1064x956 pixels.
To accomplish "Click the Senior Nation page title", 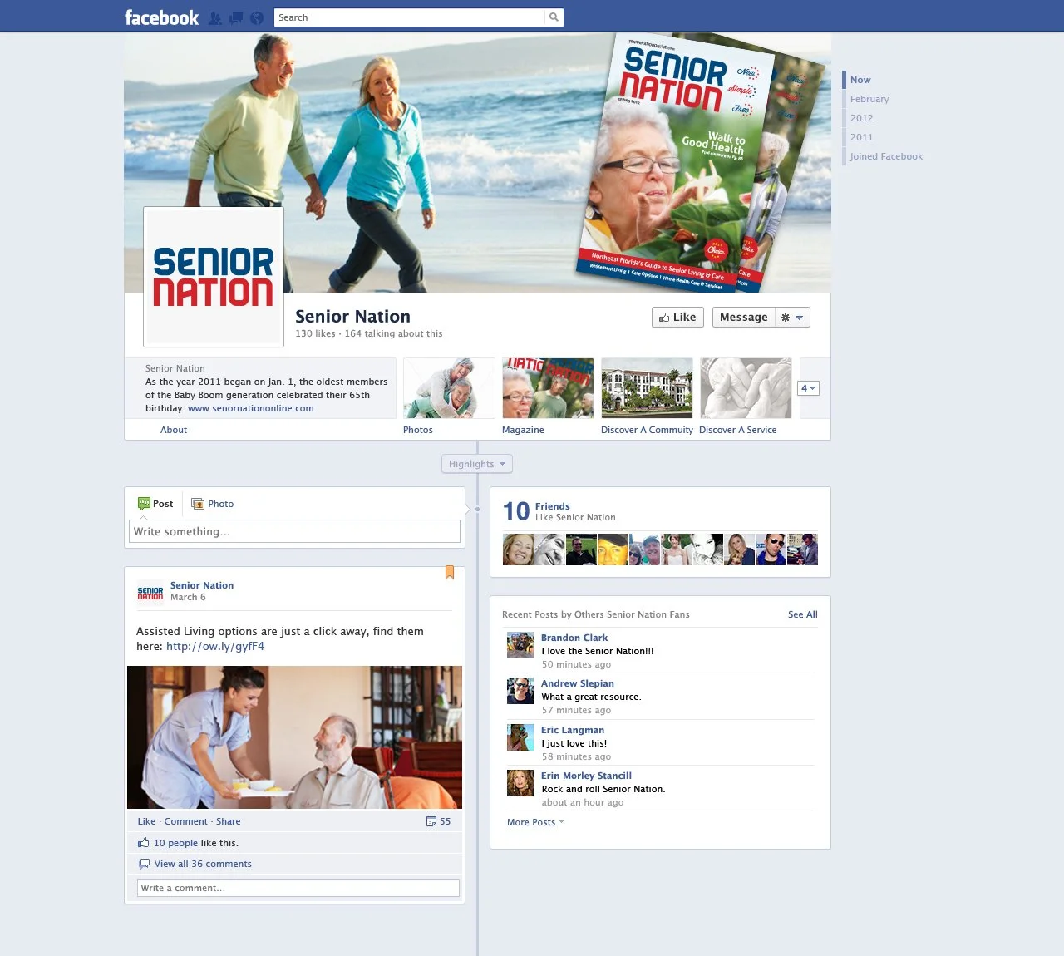I will tap(352, 316).
